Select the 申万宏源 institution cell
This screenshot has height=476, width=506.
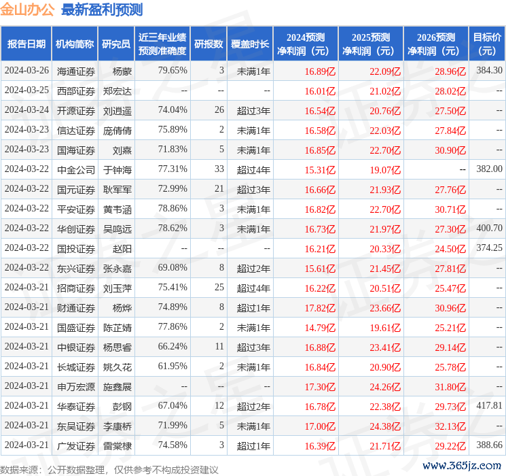click(76, 387)
